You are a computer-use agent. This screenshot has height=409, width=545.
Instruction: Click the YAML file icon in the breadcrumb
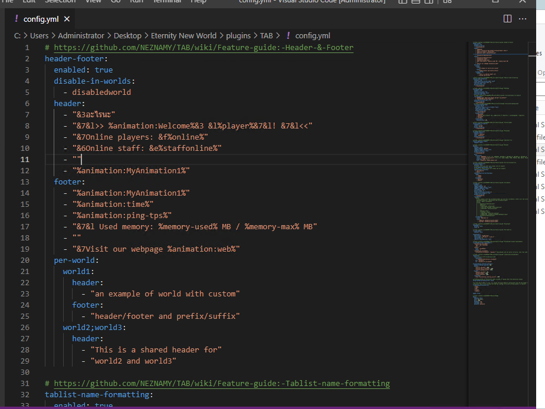(288, 35)
